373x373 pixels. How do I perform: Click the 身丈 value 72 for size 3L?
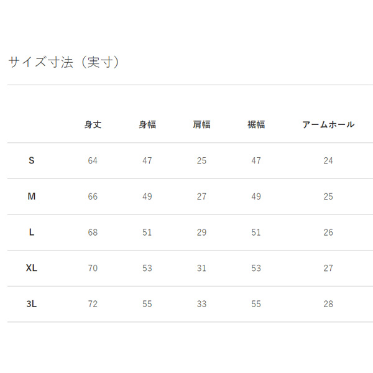coord(93,304)
